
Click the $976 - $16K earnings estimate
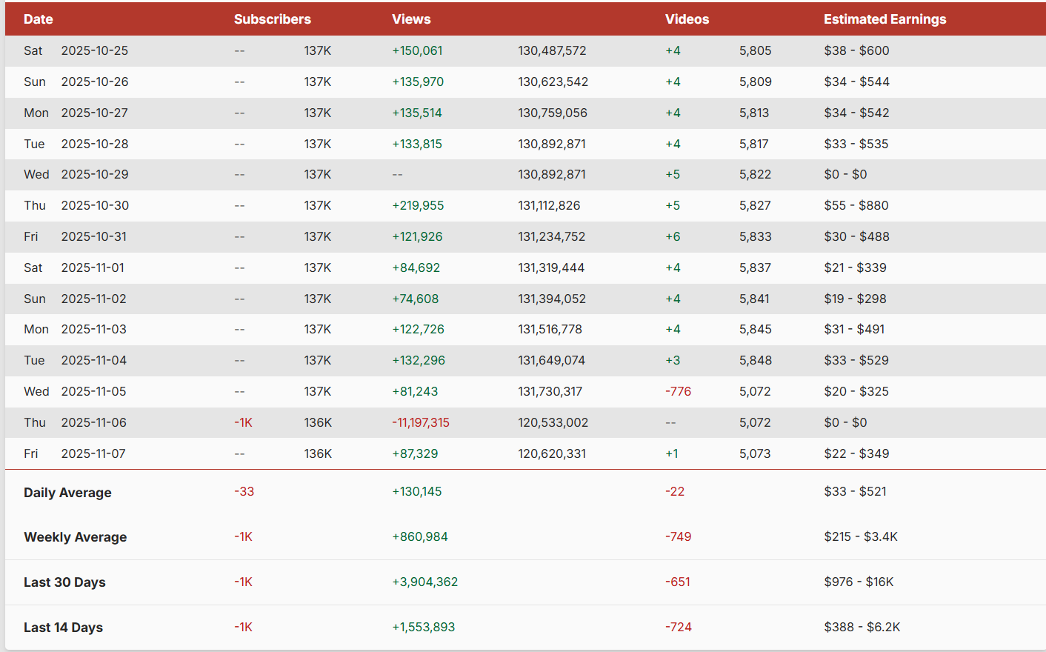859,582
